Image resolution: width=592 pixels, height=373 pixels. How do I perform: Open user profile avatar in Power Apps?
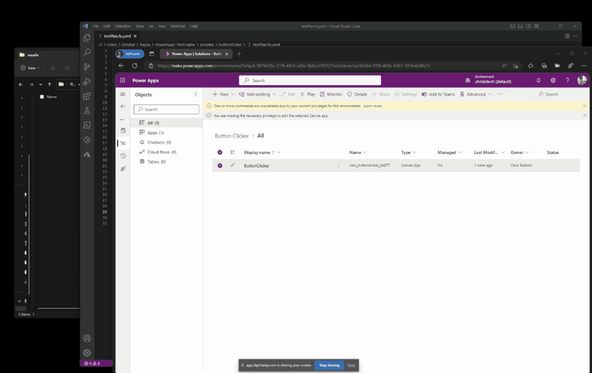tap(582, 80)
